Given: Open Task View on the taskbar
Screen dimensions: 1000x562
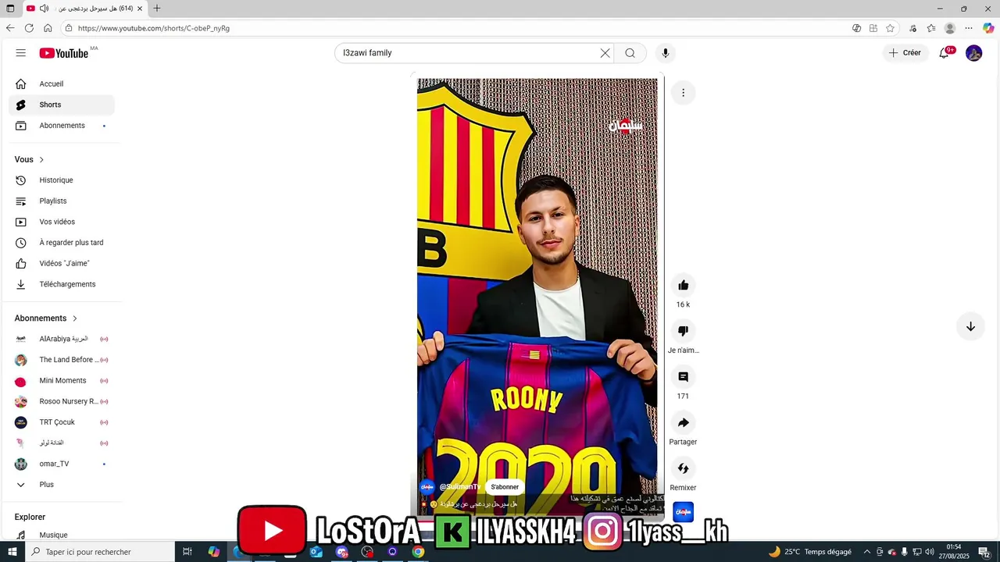Looking at the screenshot, I should pos(187,552).
